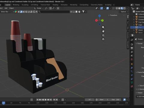Open the Physics properties tab icon
The height and width of the screenshot is (108, 144).
tap(132, 75)
